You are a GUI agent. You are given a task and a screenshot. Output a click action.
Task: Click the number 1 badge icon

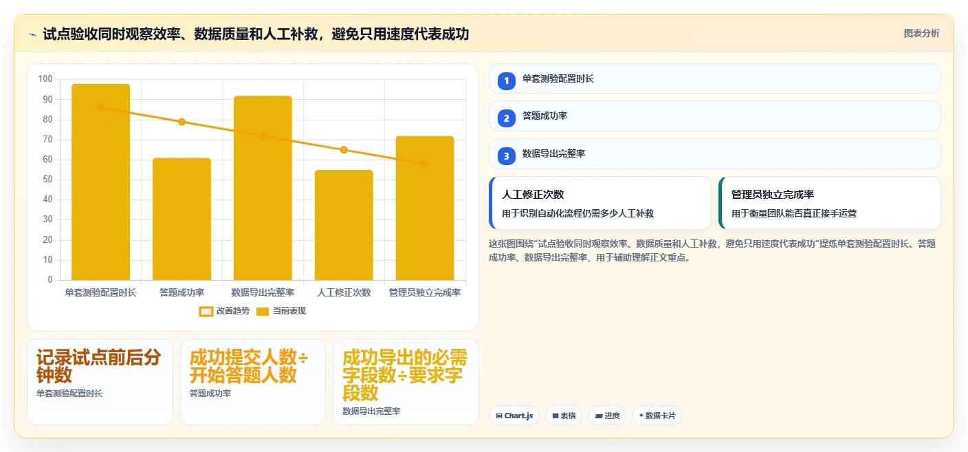pyautogui.click(x=507, y=81)
